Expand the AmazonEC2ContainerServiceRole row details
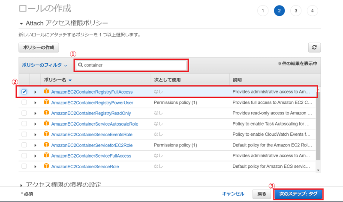Image resolution: width=343 pixels, height=202 pixels. pos(35,167)
